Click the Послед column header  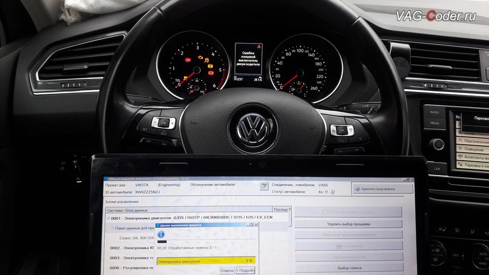280,210
